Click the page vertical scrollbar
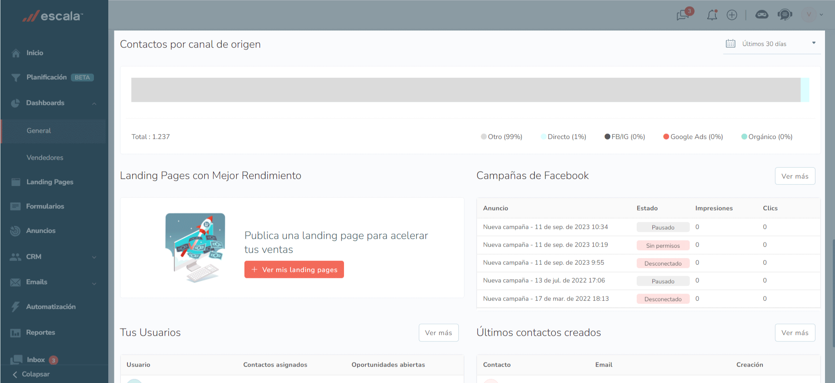 coord(833,293)
